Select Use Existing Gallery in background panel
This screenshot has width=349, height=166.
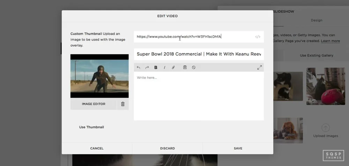click(x=317, y=55)
